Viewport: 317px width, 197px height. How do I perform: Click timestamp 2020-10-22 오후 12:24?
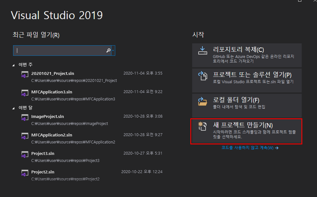pos(142,172)
